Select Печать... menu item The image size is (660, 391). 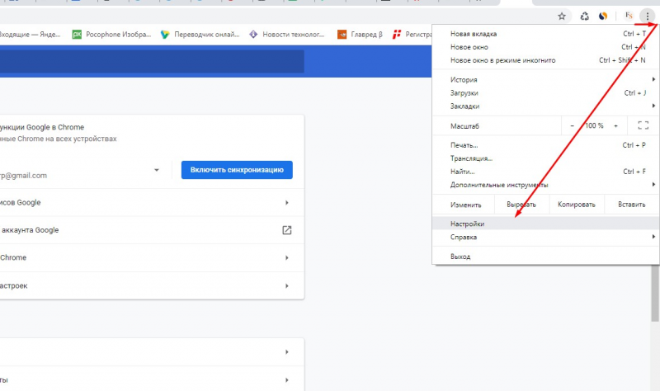(545, 145)
